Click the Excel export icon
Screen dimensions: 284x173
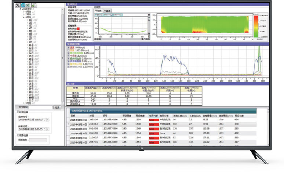(28, 6)
